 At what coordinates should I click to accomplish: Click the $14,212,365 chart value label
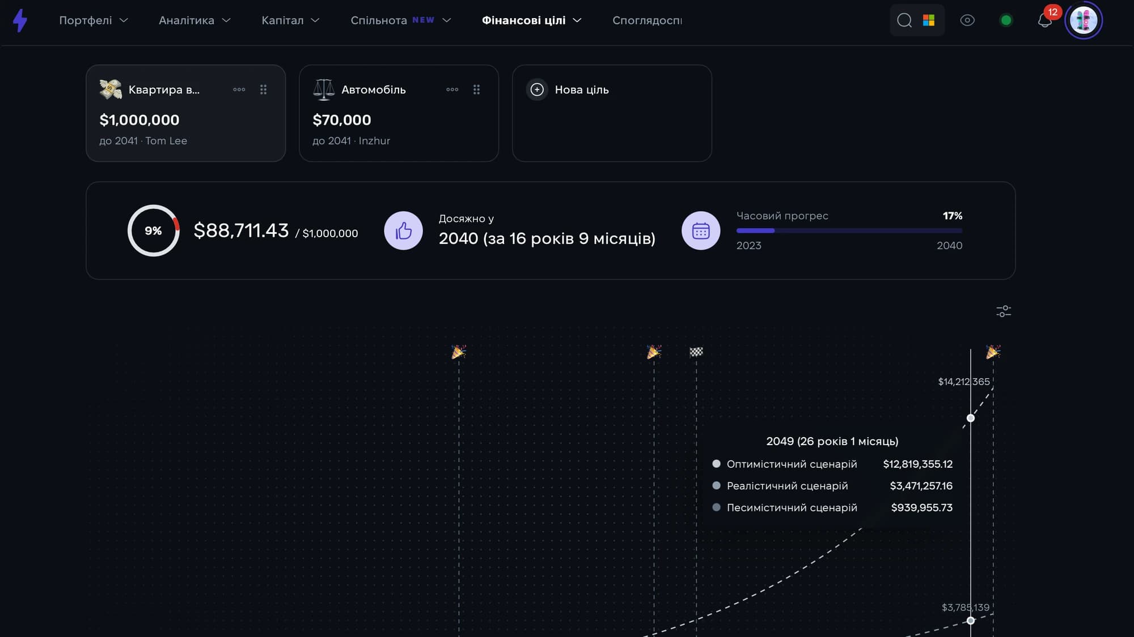963,382
